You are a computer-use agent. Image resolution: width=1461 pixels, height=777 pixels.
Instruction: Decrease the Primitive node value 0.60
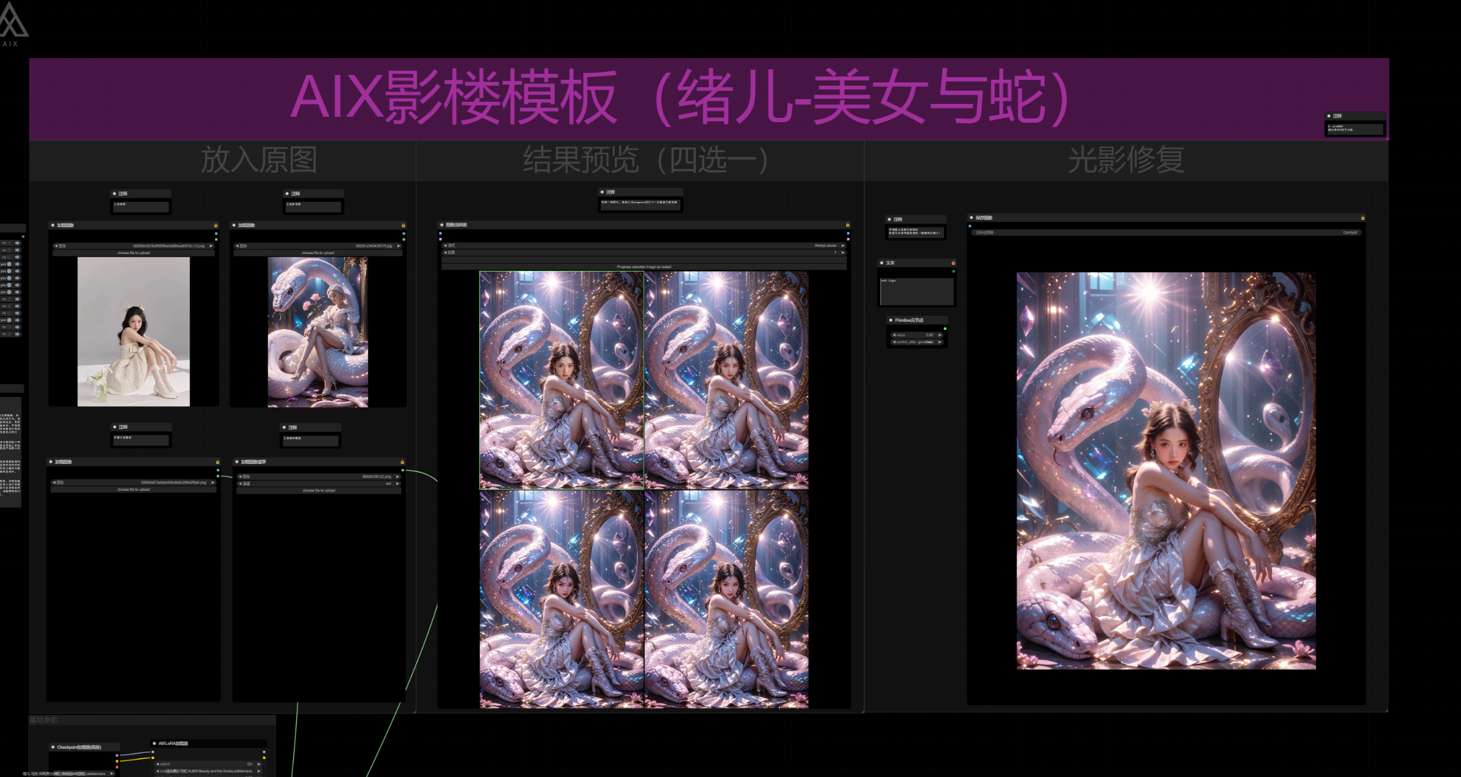pos(894,335)
